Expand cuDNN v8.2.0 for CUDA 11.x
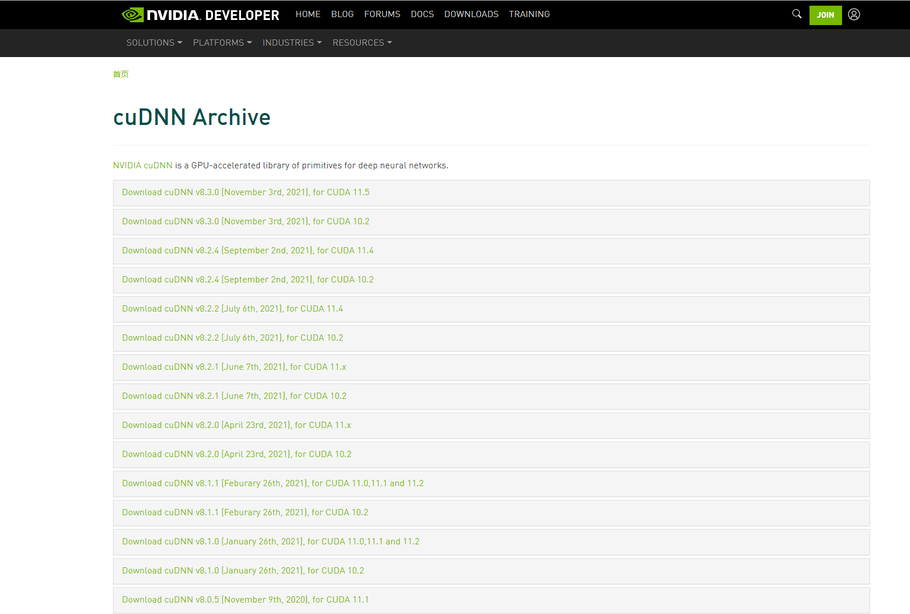This screenshot has height=614, width=910. point(491,426)
